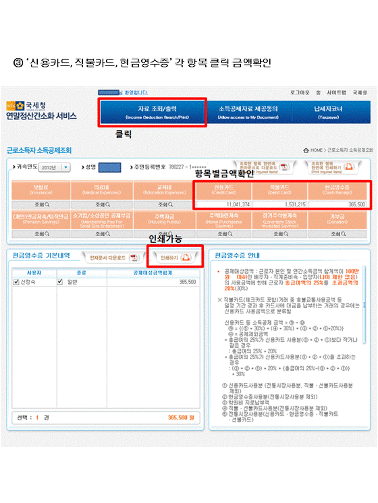Click the 근로소득자 소득공제조회 page heading

pos(39,150)
